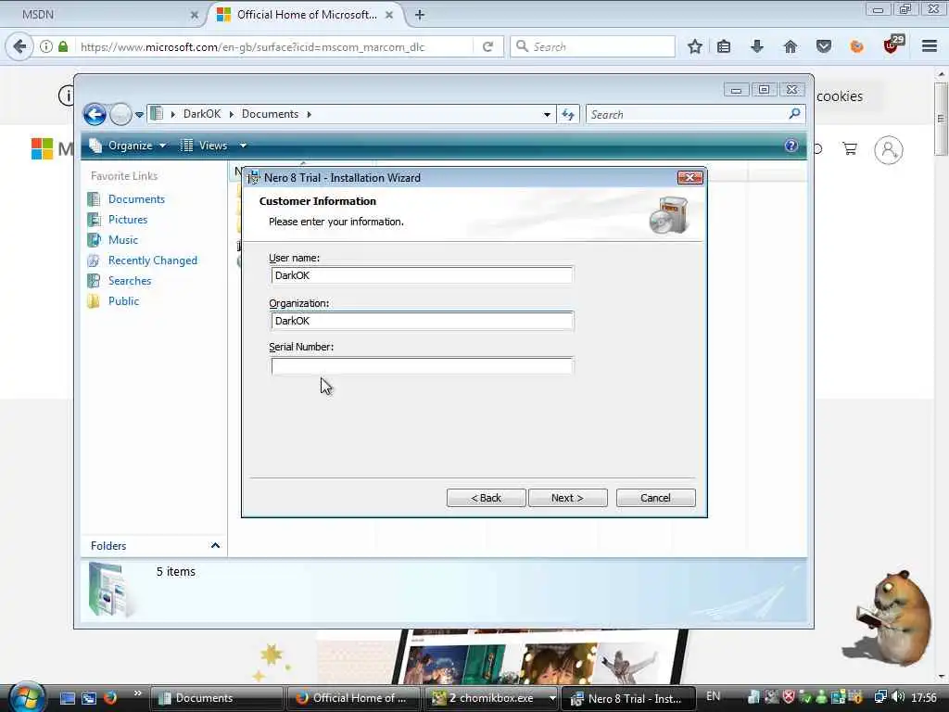Open Nero 8 Trial taskbar button
Image resolution: width=949 pixels, height=712 pixels.
click(x=629, y=698)
